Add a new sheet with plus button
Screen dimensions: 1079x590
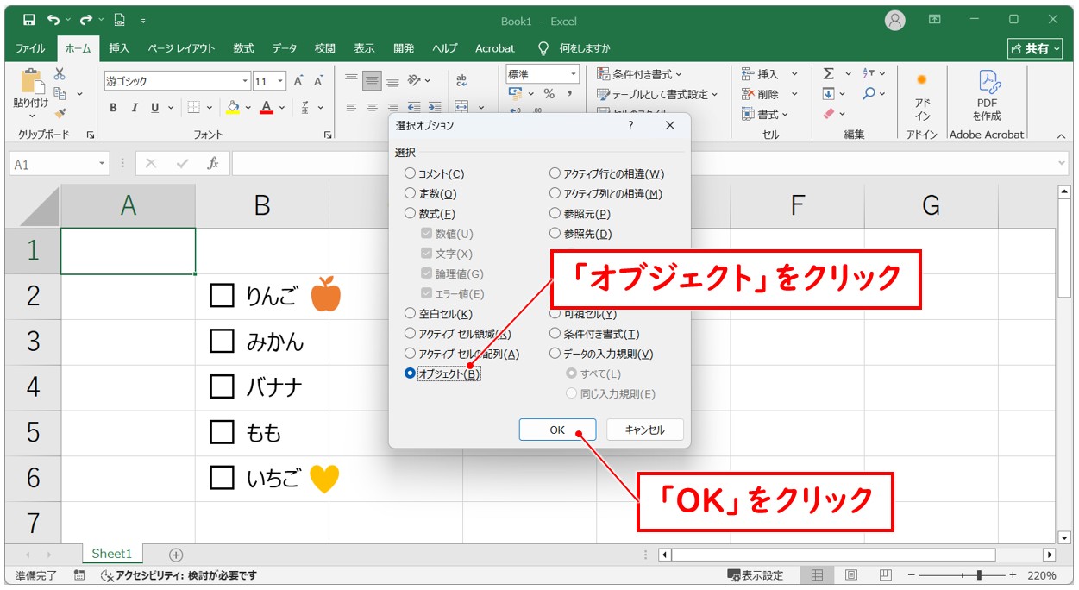pos(176,555)
